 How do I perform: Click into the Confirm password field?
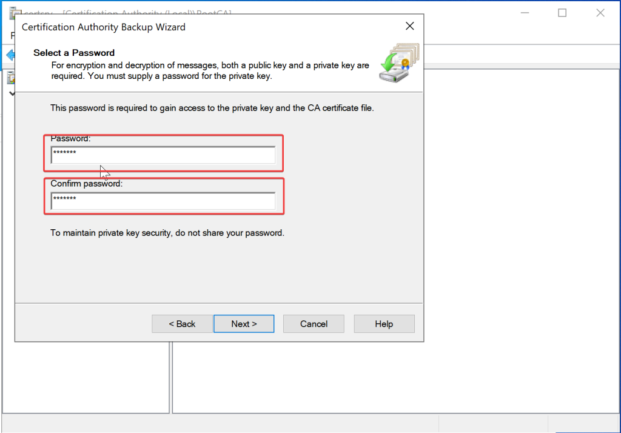pos(163,201)
